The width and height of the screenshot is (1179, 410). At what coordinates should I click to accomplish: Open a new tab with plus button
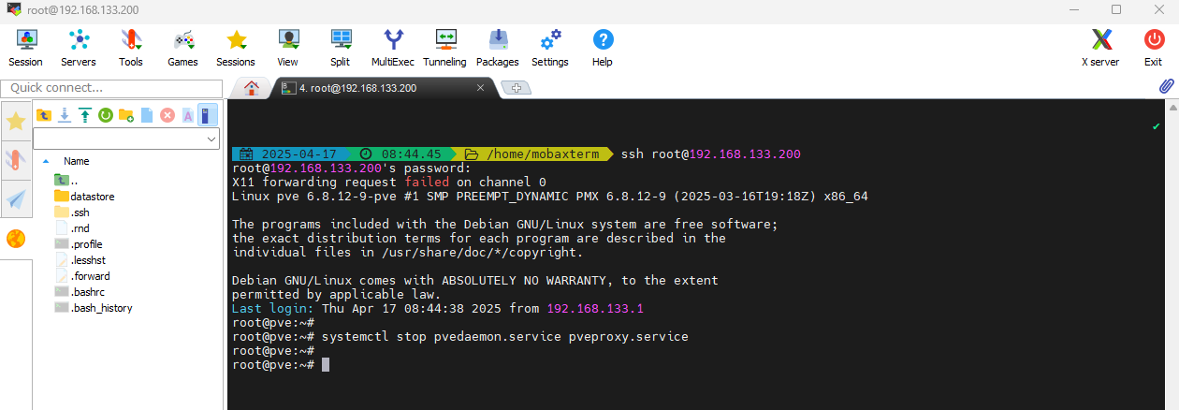pyautogui.click(x=517, y=88)
